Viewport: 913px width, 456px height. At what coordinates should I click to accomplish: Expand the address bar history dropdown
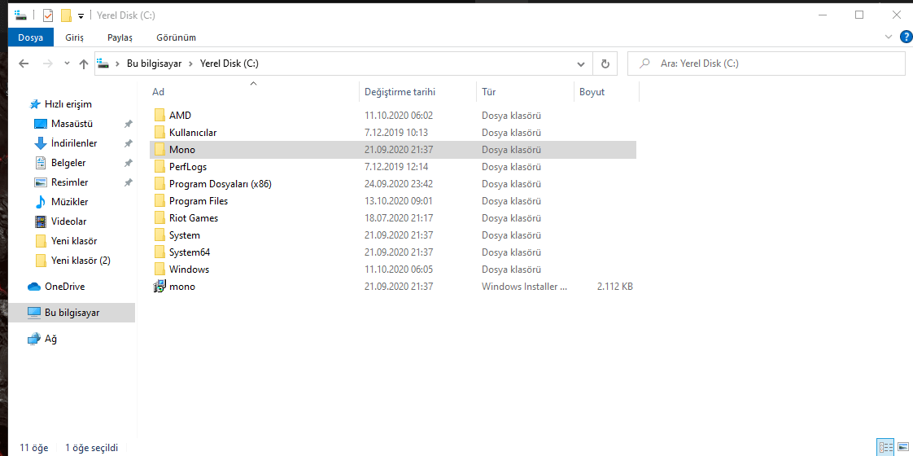580,64
